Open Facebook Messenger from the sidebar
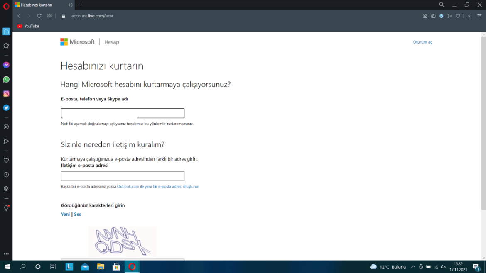 (6, 65)
